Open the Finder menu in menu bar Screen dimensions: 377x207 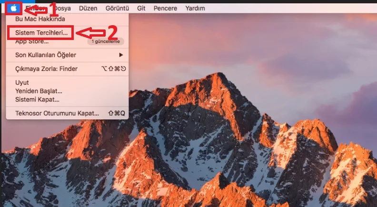click(32, 9)
